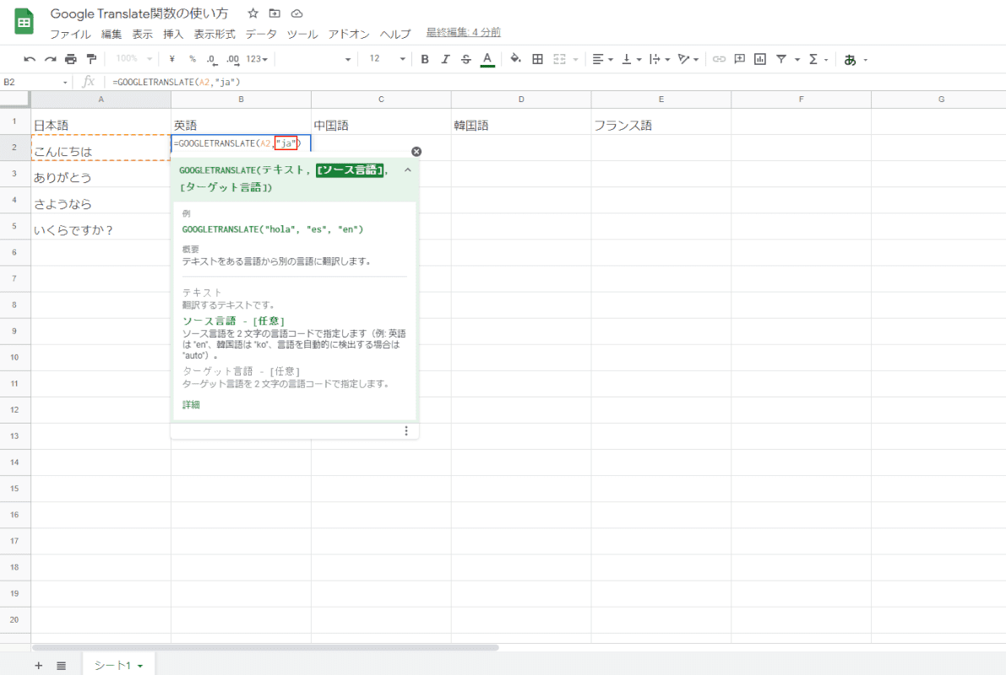The width and height of the screenshot is (1006, 675).
Task: Open the 最終編集 history link
Action: [463, 33]
